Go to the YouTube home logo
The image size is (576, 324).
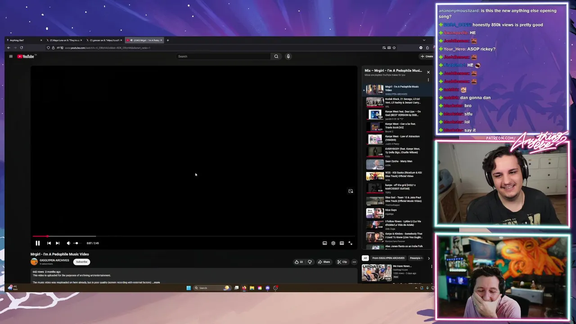27,56
